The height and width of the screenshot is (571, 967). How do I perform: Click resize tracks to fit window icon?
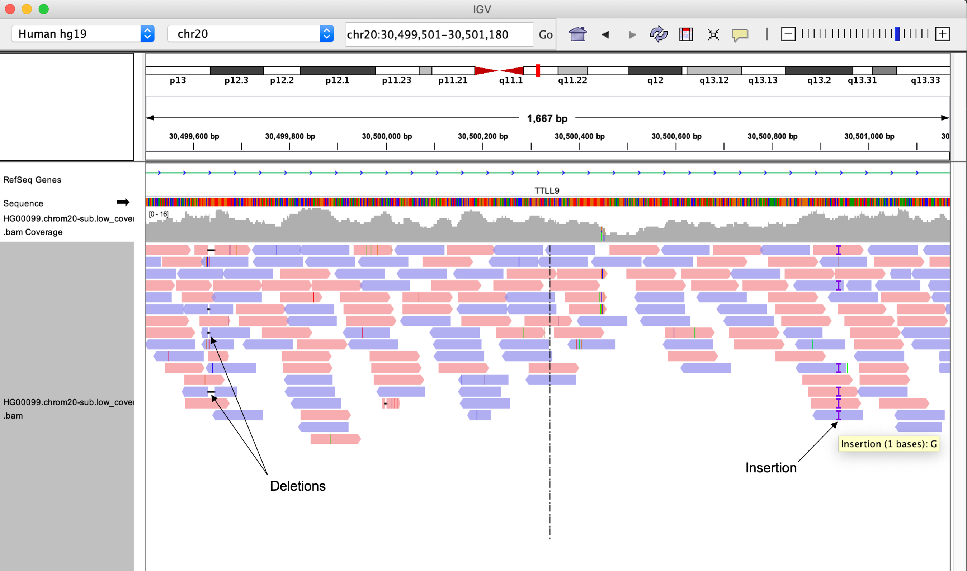pos(713,35)
